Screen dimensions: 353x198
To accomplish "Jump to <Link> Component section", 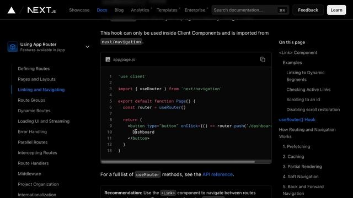I will point(298,53).
